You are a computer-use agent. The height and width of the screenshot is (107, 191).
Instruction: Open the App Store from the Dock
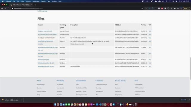pos(97,104)
